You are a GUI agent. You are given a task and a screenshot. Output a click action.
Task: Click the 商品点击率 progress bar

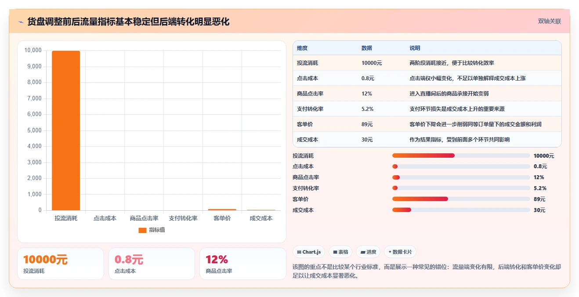461,177
